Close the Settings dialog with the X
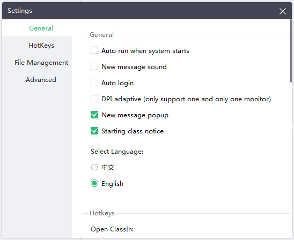 [282, 11]
